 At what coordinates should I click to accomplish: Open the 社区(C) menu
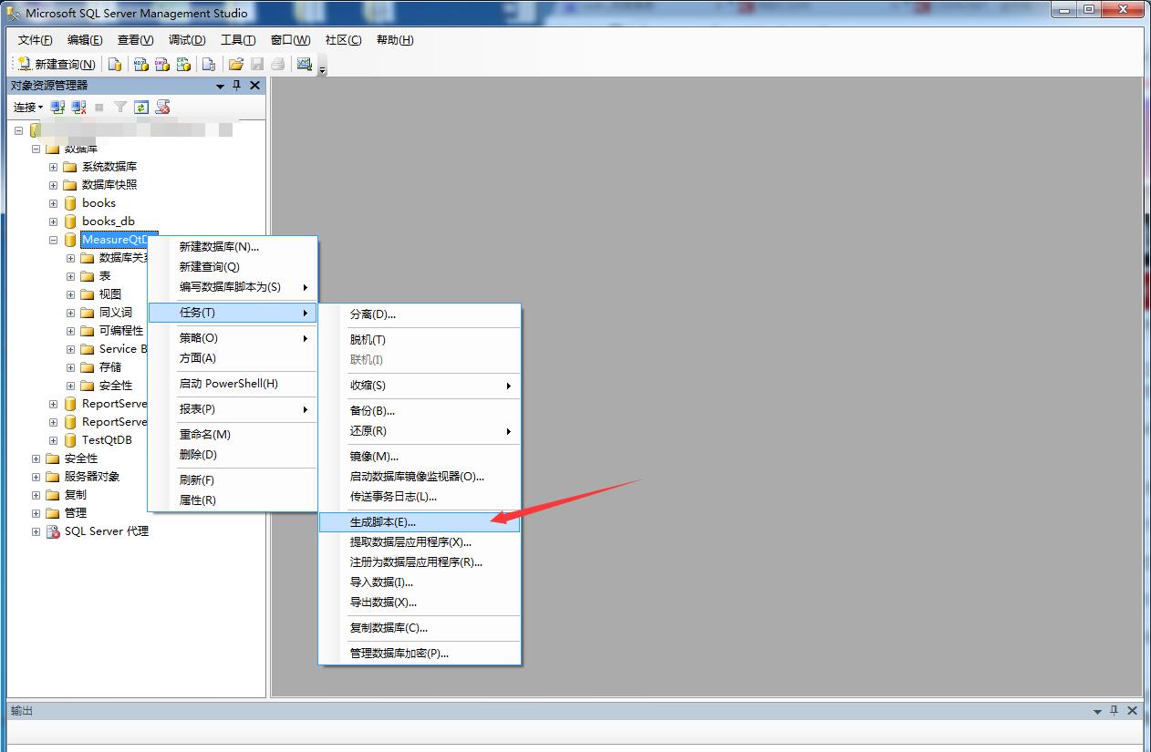click(343, 40)
